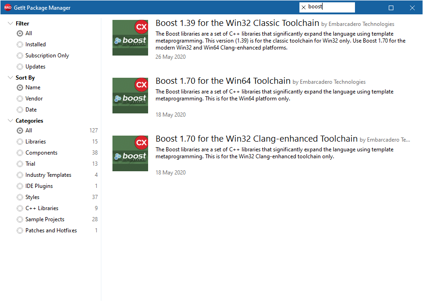Click the count '127' beside All category

pos(93,131)
